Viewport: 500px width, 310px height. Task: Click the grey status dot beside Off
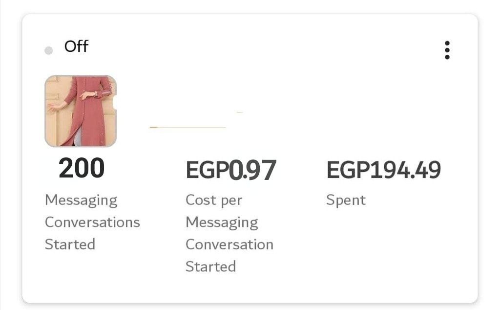(48, 50)
